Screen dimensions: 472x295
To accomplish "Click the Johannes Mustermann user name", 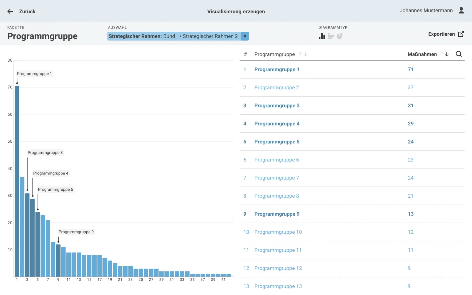I will click(x=426, y=11).
